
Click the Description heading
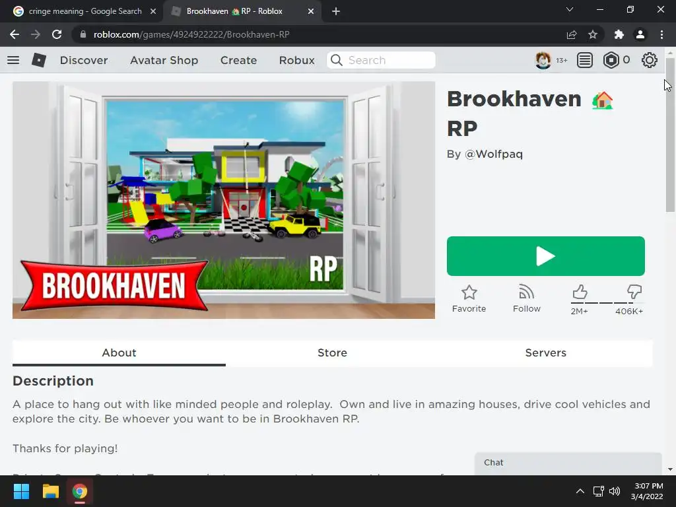[x=53, y=381]
